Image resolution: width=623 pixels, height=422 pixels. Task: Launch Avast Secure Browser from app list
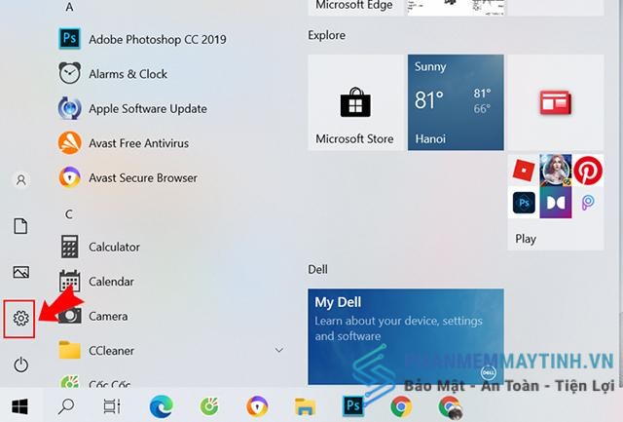coord(128,177)
